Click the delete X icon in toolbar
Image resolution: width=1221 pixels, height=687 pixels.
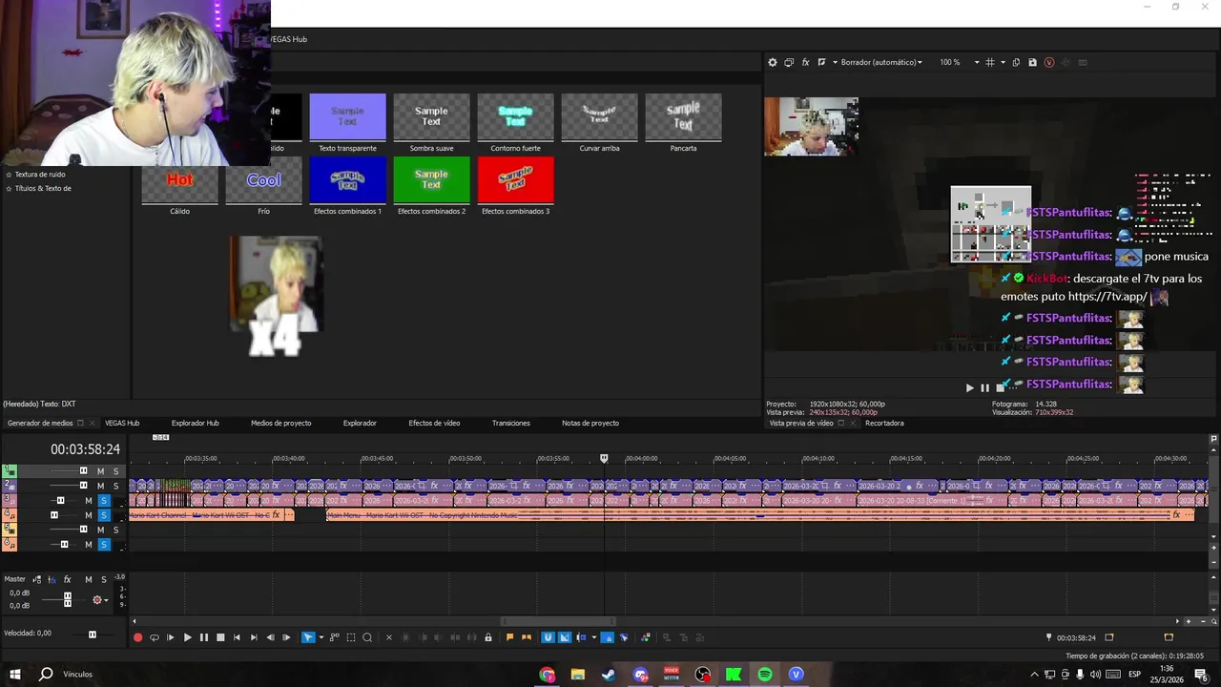click(388, 637)
